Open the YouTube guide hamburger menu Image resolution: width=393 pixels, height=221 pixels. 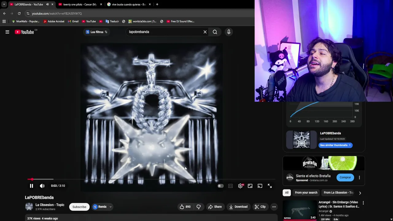(x=7, y=32)
